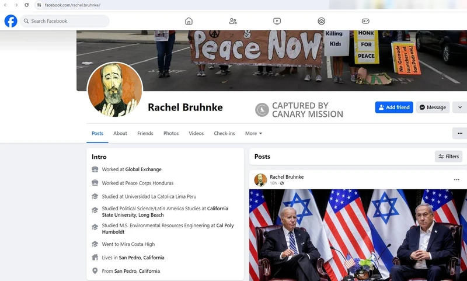
Task: Click the Message button
Action: (433, 107)
